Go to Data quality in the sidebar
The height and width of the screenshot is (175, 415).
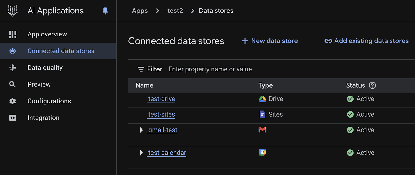click(45, 68)
